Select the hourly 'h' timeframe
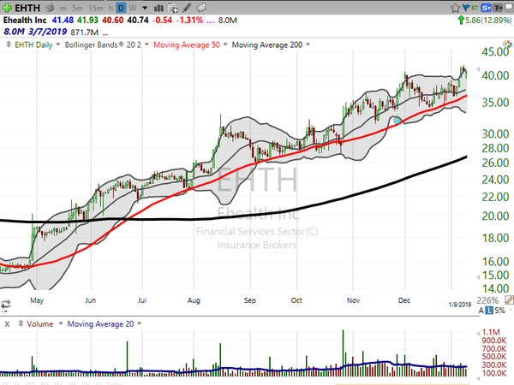This screenshot has height=385, width=514. coord(111,9)
